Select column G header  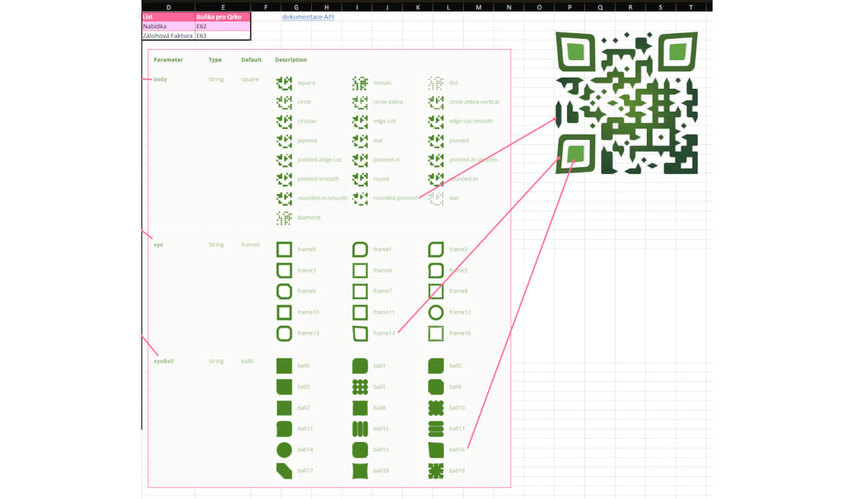point(297,6)
